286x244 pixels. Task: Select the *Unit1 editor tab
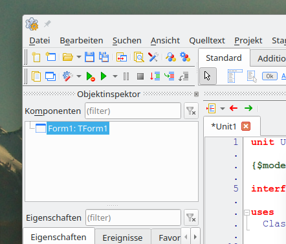pos(224,126)
